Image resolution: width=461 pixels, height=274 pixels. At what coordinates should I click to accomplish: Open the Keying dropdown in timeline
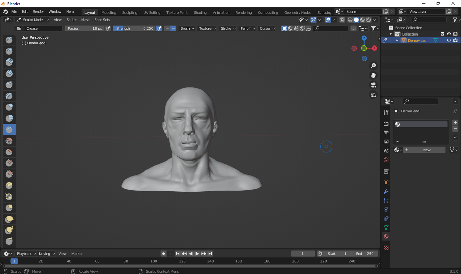coord(47,254)
